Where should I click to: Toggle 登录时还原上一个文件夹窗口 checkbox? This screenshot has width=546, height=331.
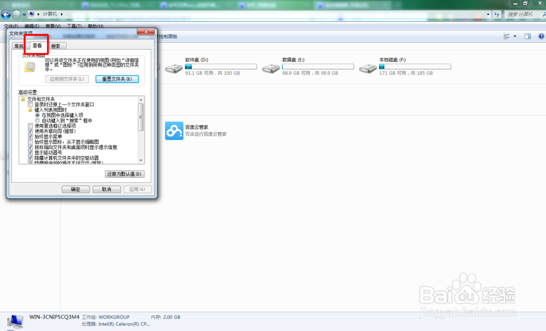30,105
